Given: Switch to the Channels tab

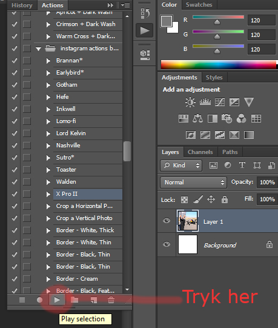Looking at the screenshot, I should tap(200, 152).
